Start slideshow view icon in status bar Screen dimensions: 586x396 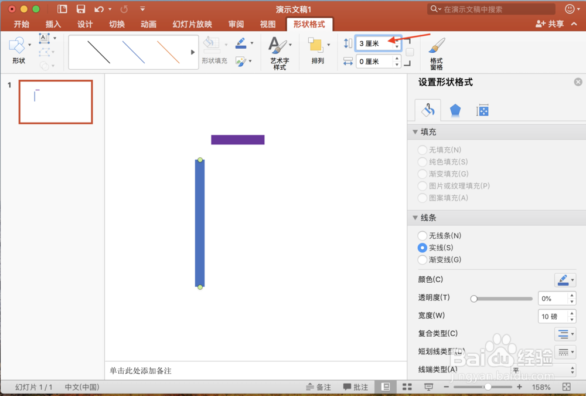coord(428,387)
